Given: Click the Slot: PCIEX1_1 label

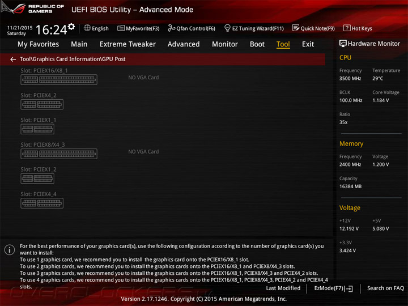Looking at the screenshot, I should pos(39,120).
